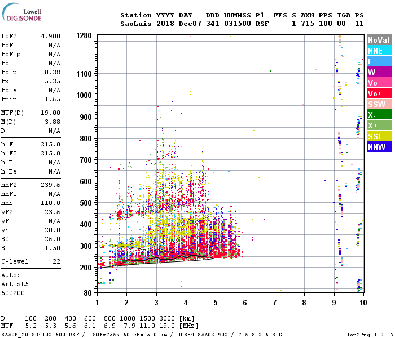Select the W purple legend swatch

coord(379,72)
